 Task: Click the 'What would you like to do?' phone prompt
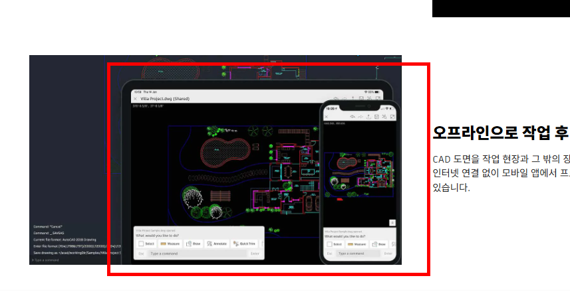click(x=345, y=236)
